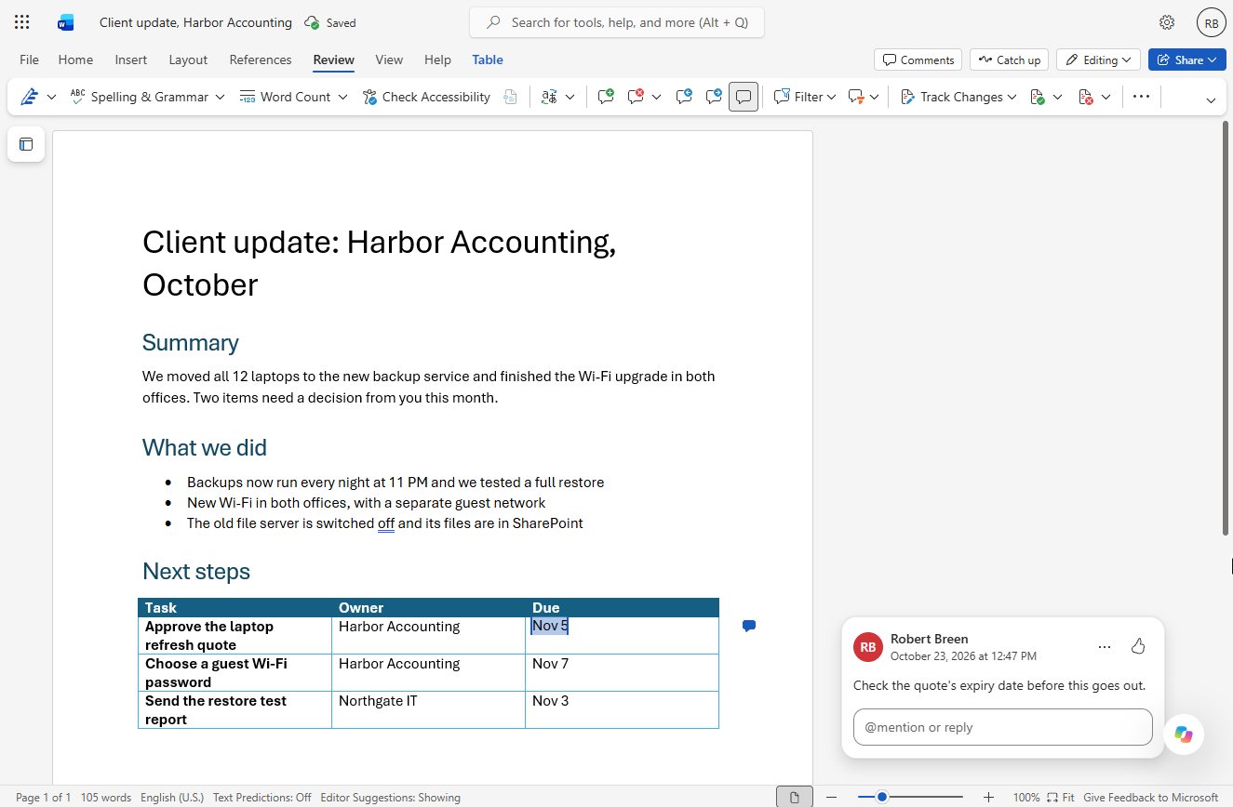
Task: Click the @mention or reply field
Action: tap(1002, 727)
